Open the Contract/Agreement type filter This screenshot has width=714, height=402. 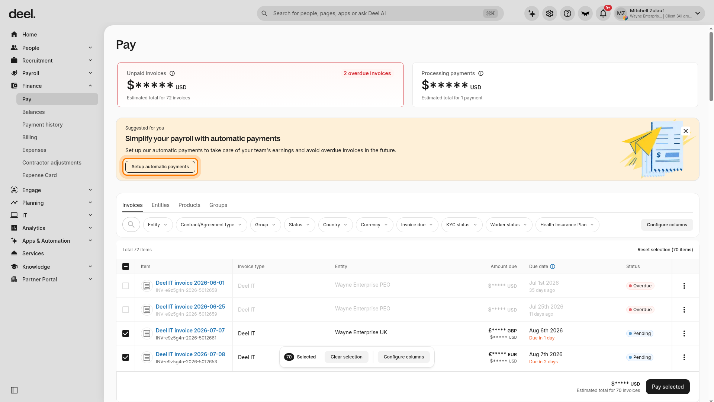[x=211, y=225]
